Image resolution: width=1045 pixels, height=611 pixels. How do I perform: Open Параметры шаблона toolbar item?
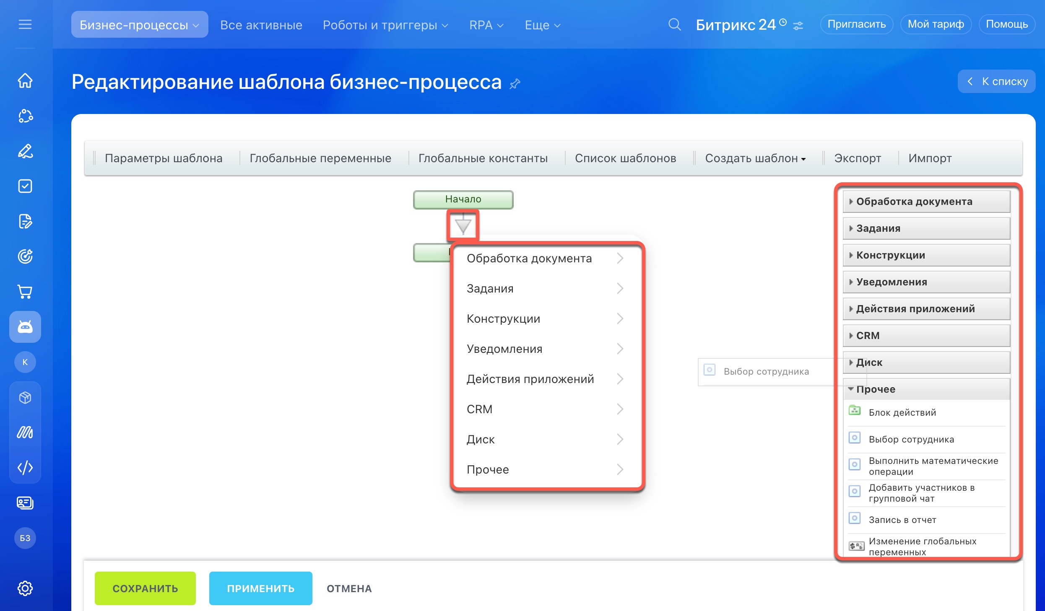click(x=164, y=158)
